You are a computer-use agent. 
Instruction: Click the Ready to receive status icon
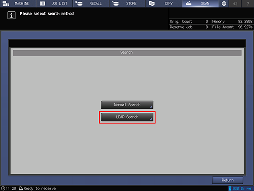(x=21, y=188)
